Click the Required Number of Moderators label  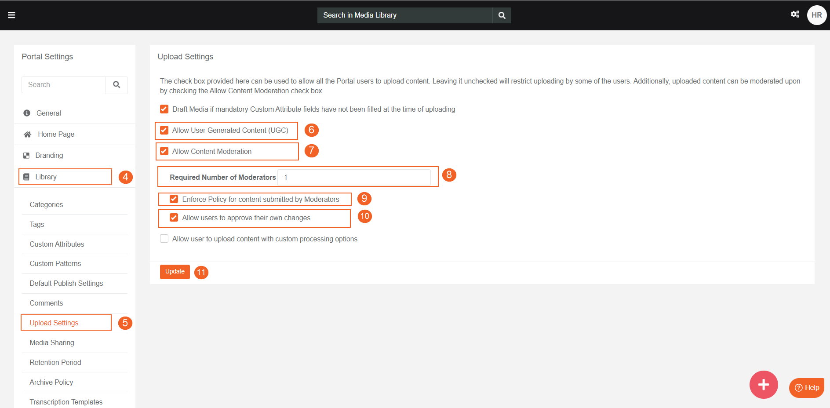point(223,178)
